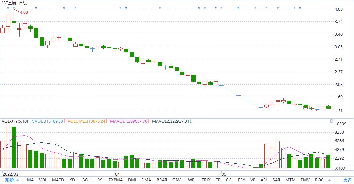Select the DMI indicator tab
Screen dimensions: 354x184
click(x=132, y=180)
